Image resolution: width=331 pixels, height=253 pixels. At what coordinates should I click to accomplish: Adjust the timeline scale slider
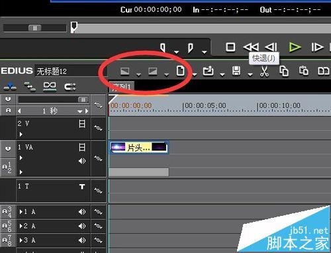tap(83, 100)
